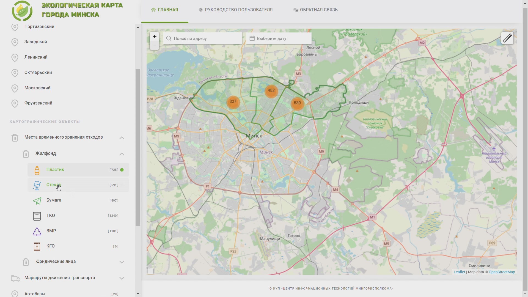The image size is (528, 297).
Task: Click the [1101] count next to ВМР
Action: pos(113,231)
